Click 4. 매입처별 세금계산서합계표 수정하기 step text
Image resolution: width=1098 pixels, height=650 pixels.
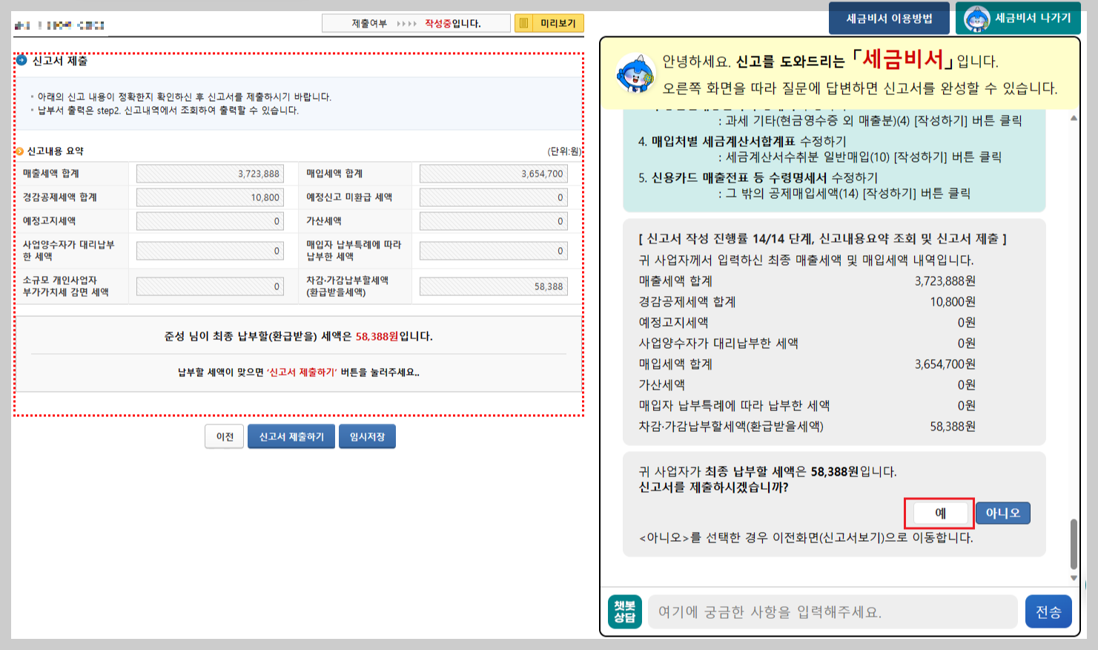[x=742, y=141]
